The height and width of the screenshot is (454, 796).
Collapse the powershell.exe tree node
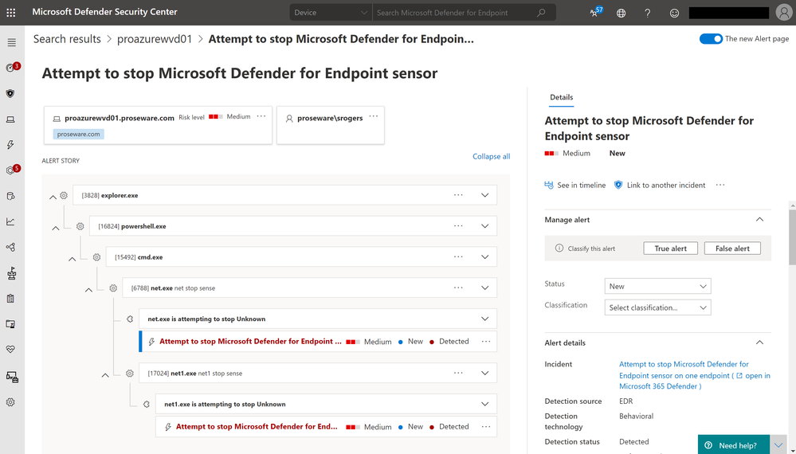click(56, 229)
